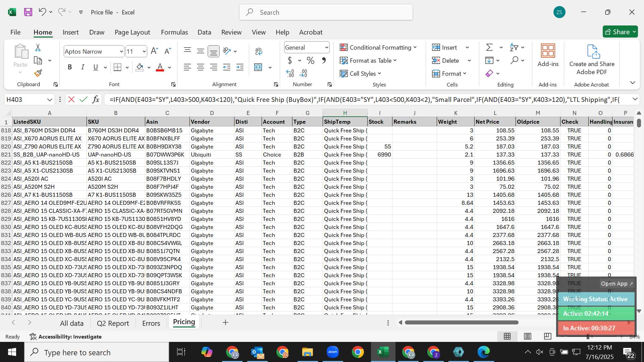Apply percent style formatting
644x362 pixels.
pyautogui.click(x=311, y=61)
